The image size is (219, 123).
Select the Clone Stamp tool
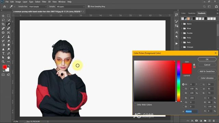(x=9, y=37)
